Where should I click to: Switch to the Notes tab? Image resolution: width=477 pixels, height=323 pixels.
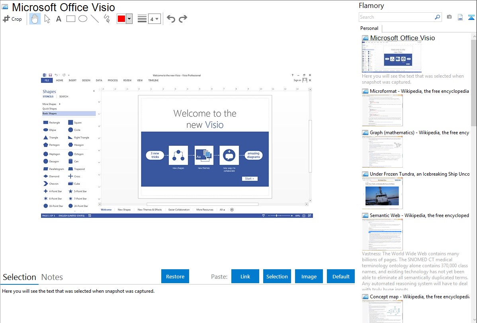(52, 277)
